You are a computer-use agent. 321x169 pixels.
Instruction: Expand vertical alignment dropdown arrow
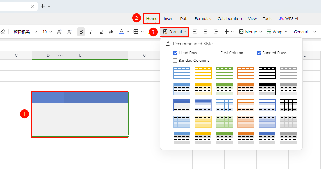[x=232, y=32]
